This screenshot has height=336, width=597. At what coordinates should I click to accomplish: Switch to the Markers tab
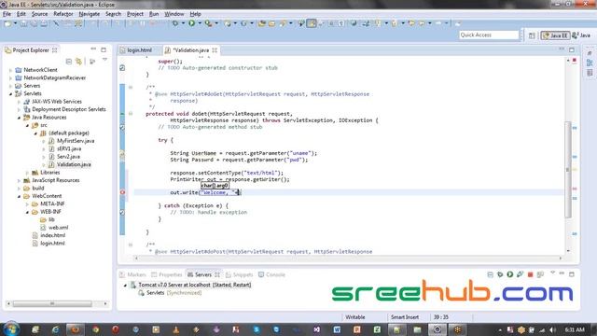coord(132,274)
